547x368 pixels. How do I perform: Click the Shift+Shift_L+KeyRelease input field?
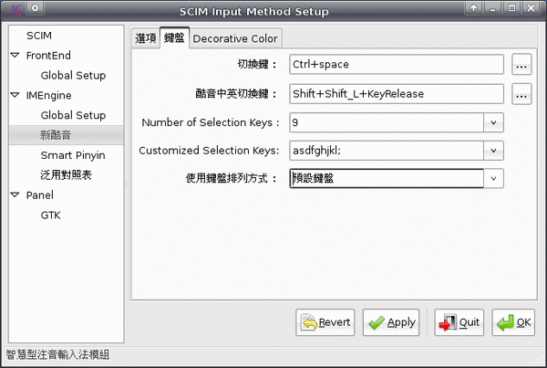point(397,94)
